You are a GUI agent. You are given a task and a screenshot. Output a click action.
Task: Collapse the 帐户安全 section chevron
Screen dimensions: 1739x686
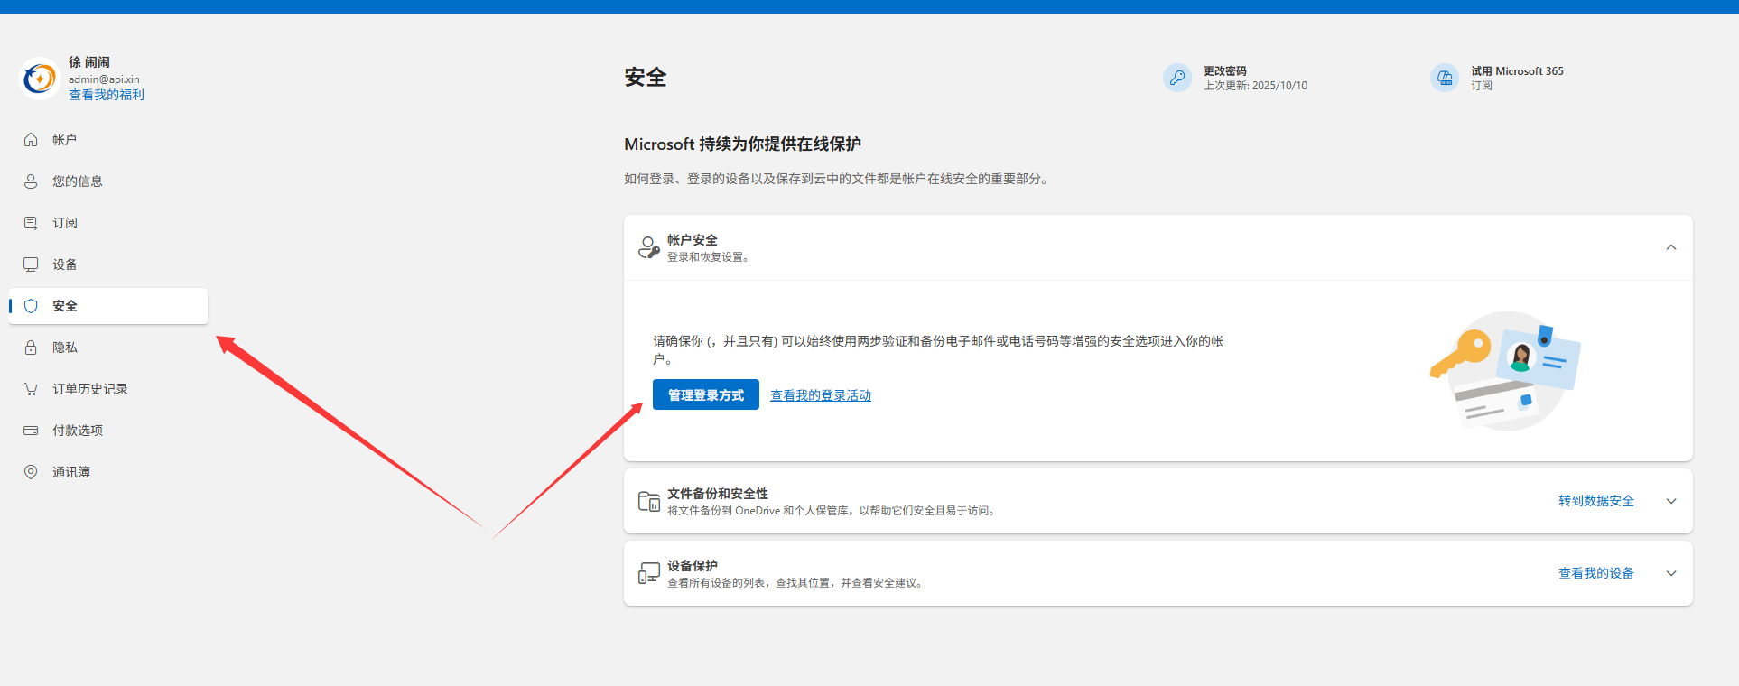(x=1670, y=247)
